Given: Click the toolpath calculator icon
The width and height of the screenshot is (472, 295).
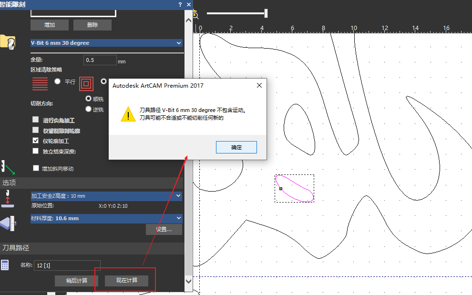Looking at the screenshot, I should (x=5, y=265).
